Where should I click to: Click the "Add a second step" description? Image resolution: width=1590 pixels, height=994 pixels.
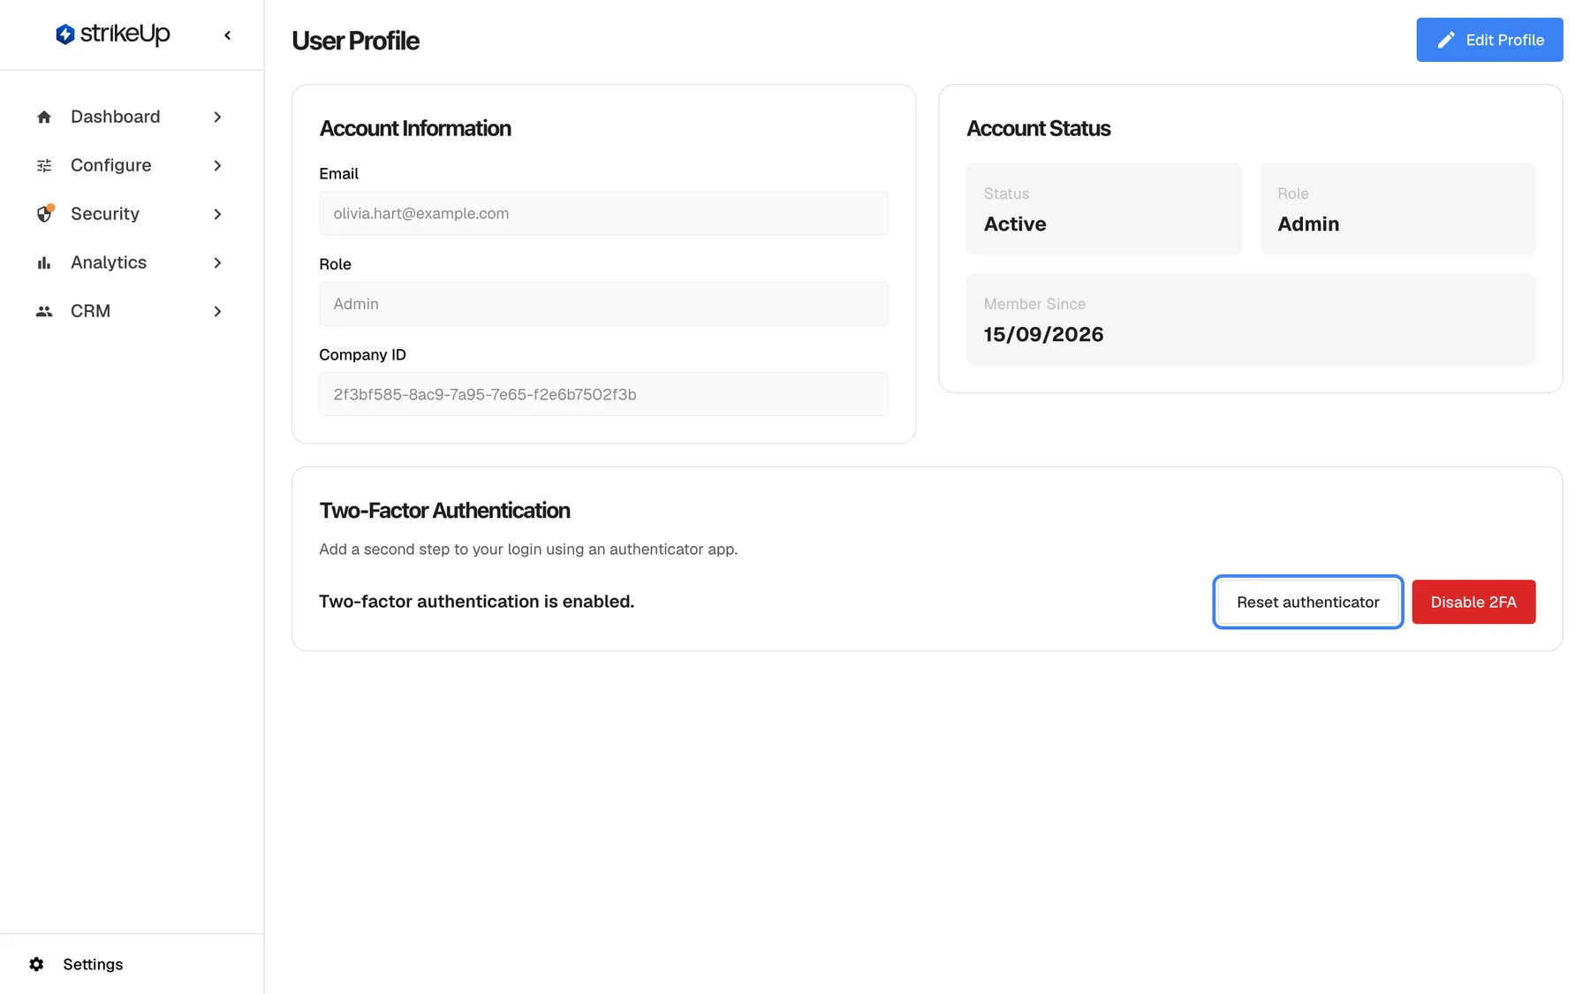click(528, 549)
